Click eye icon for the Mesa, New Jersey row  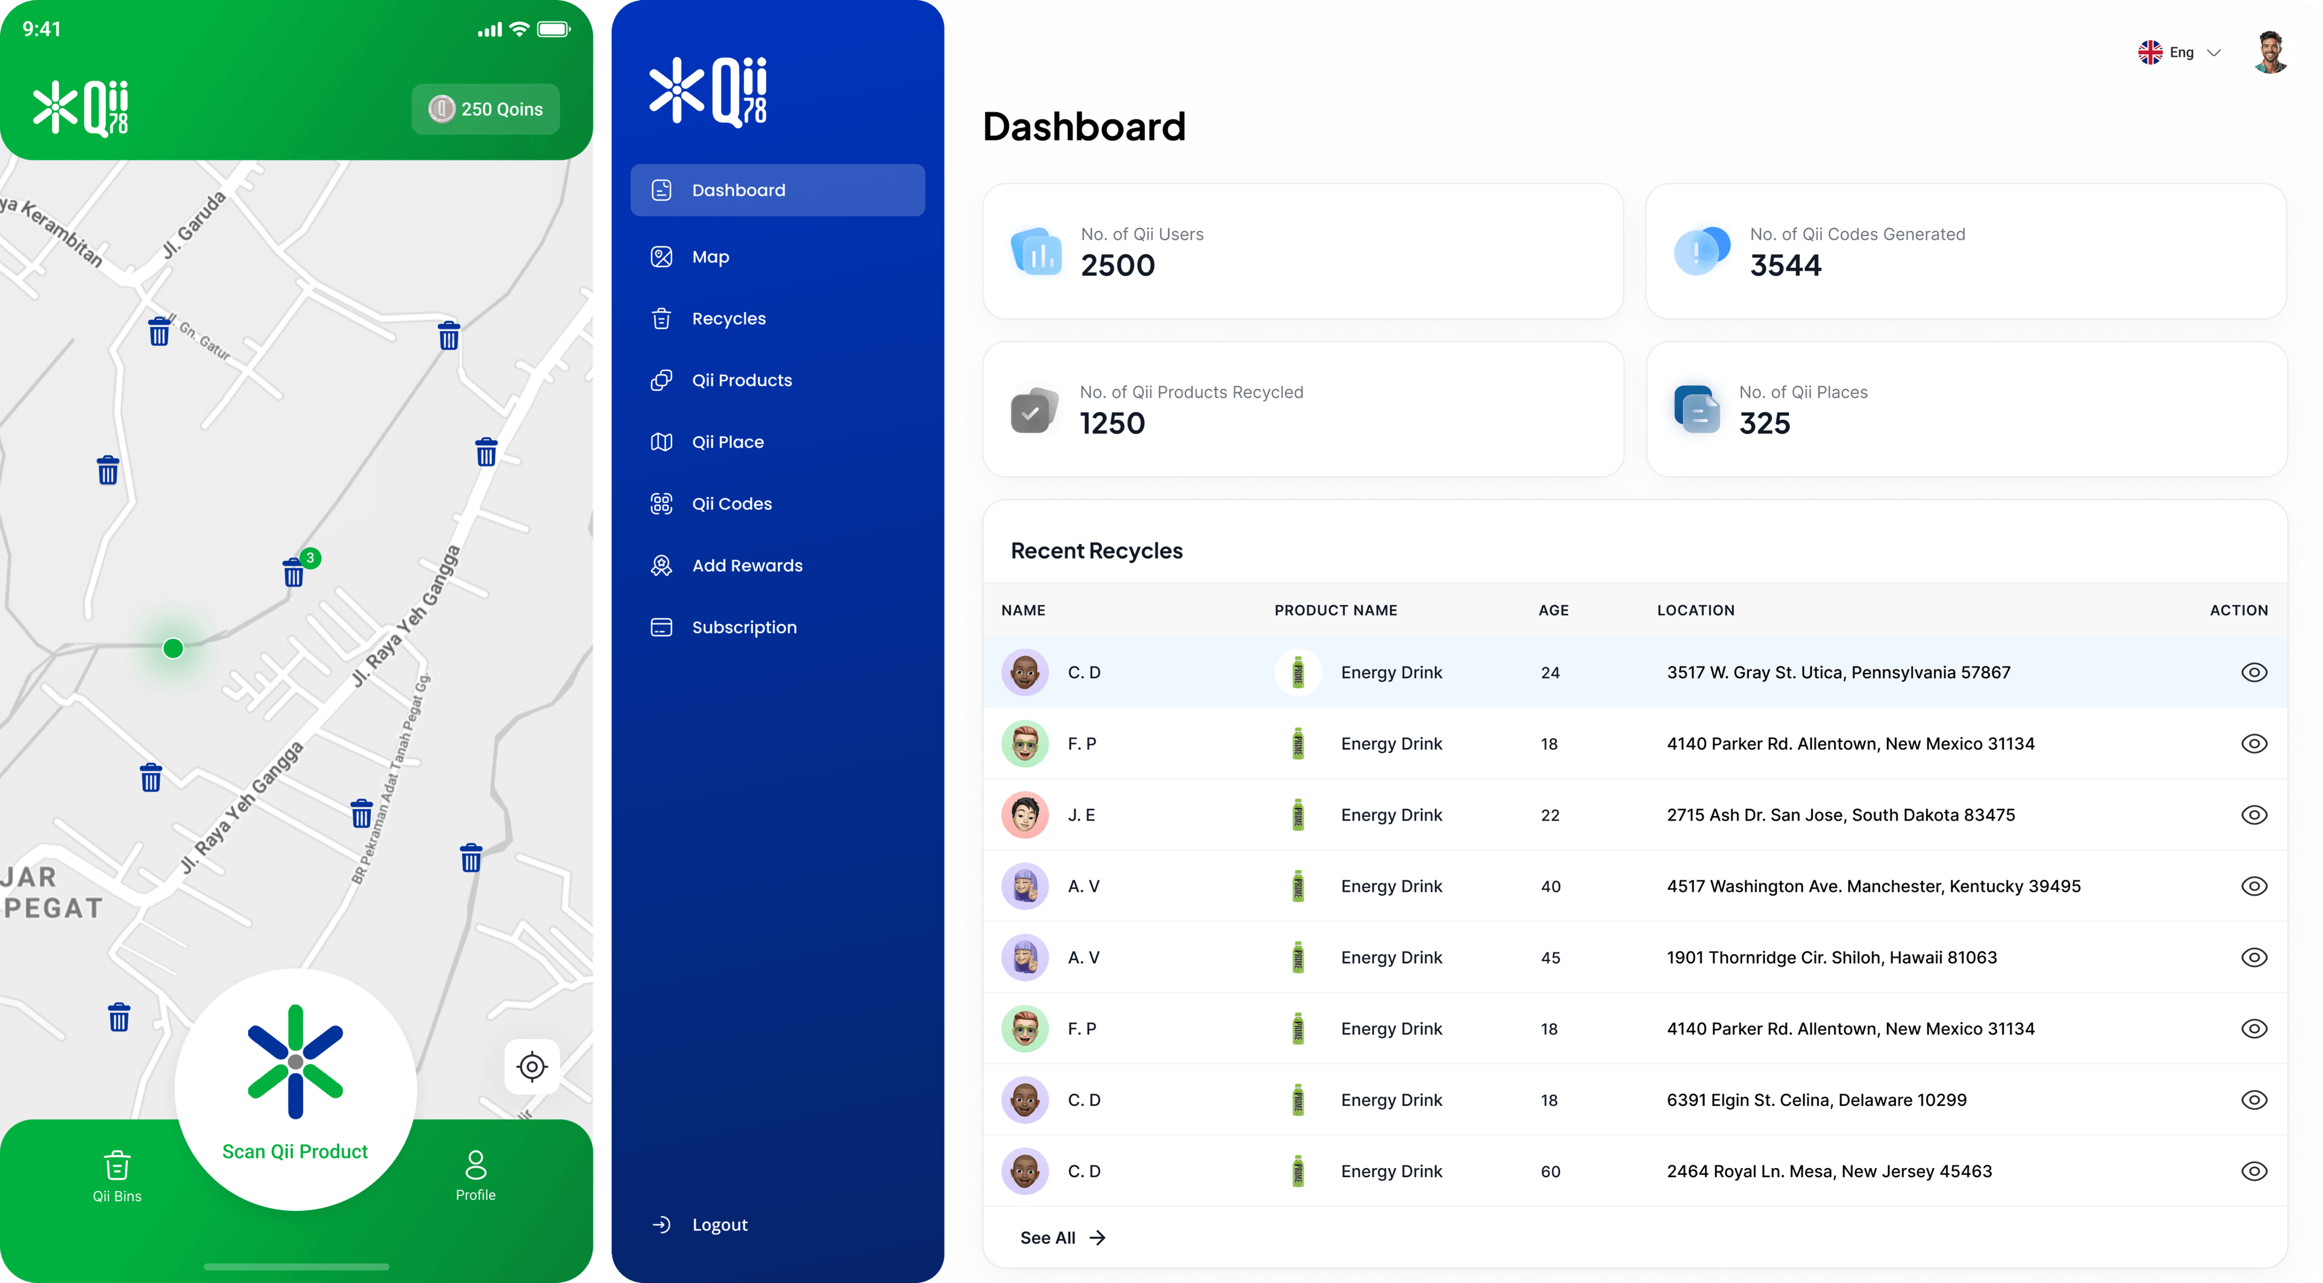click(2253, 1171)
